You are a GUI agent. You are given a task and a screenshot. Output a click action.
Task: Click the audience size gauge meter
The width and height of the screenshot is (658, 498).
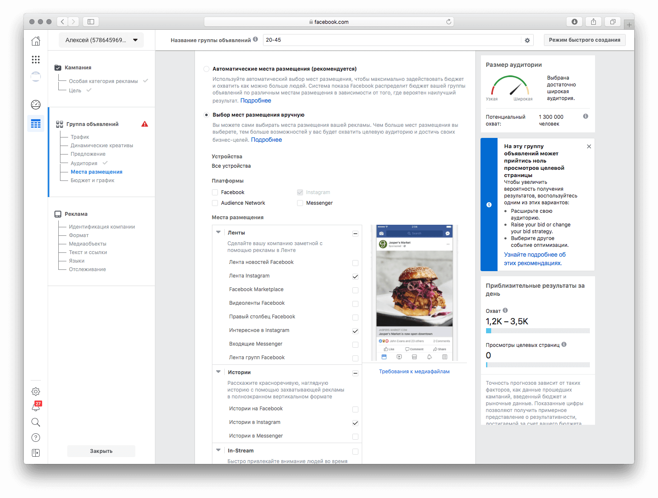[510, 86]
